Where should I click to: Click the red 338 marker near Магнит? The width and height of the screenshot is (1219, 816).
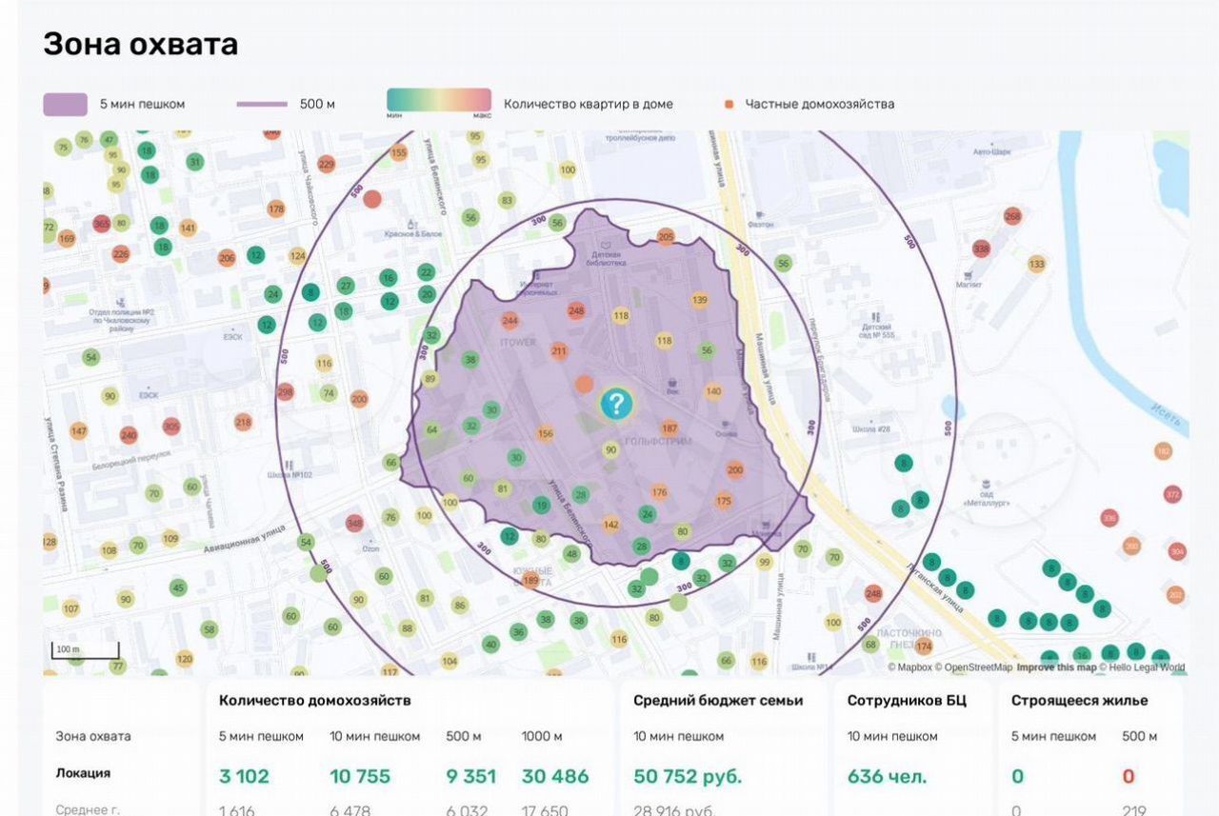click(x=981, y=249)
